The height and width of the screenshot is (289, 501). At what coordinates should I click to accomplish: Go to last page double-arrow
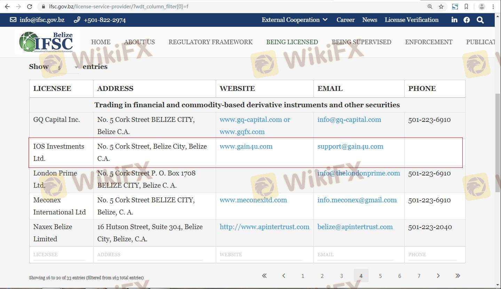click(458, 276)
